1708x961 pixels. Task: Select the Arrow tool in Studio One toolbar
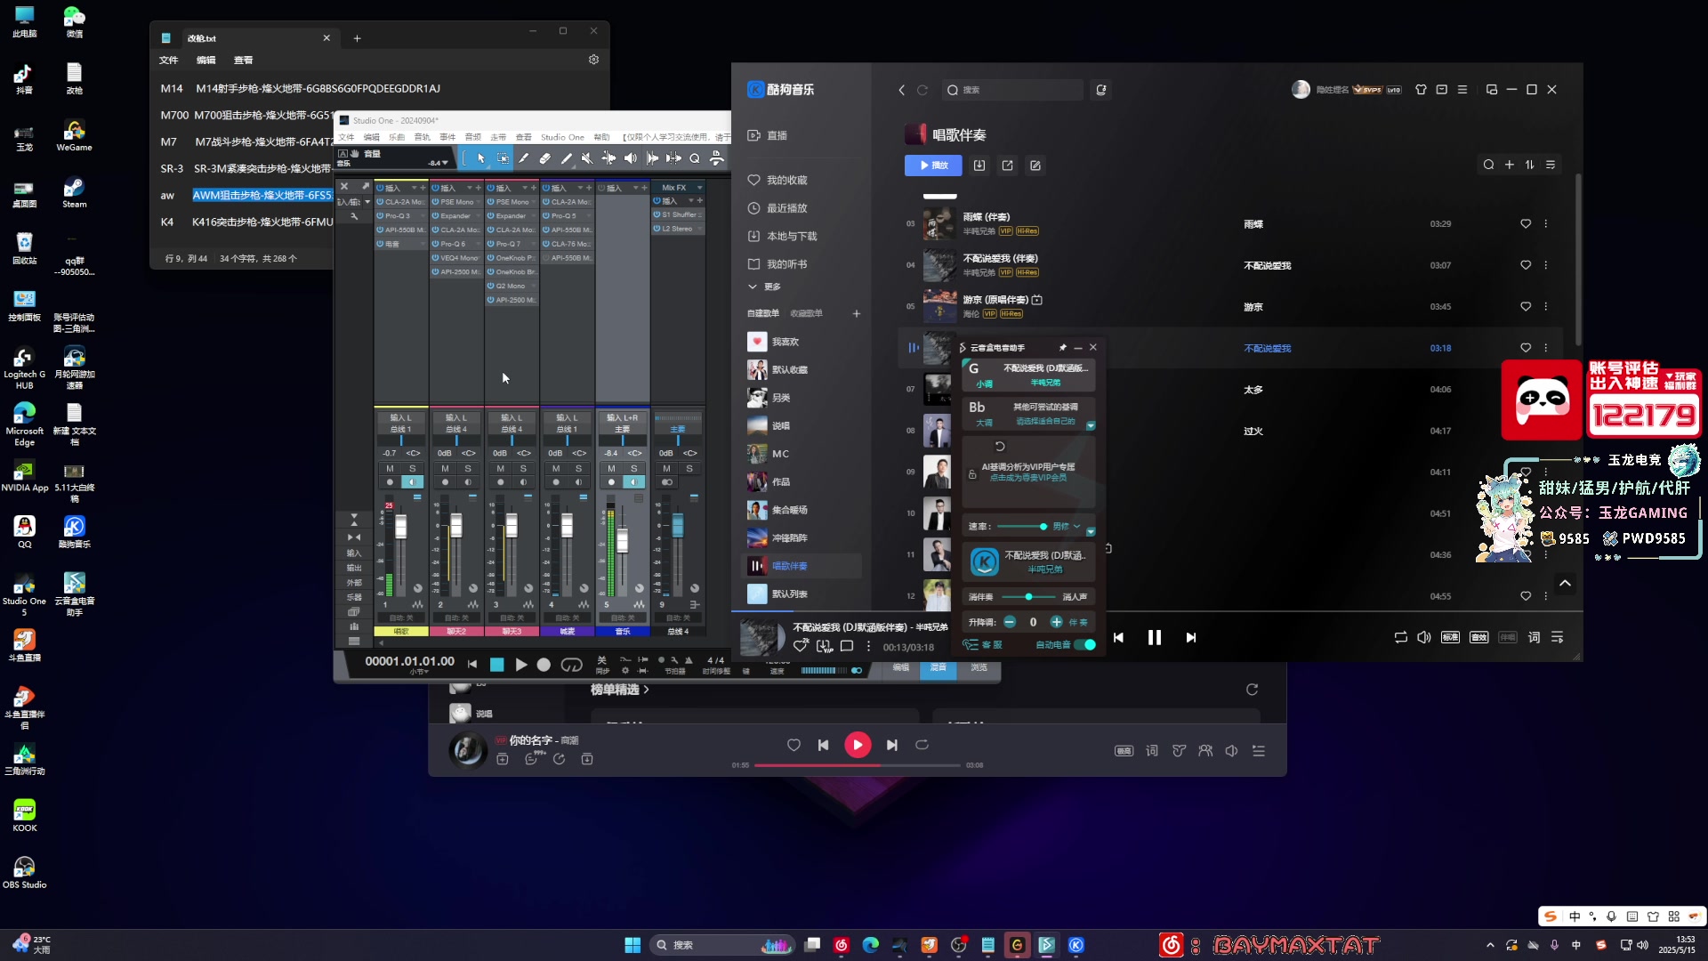point(481,158)
